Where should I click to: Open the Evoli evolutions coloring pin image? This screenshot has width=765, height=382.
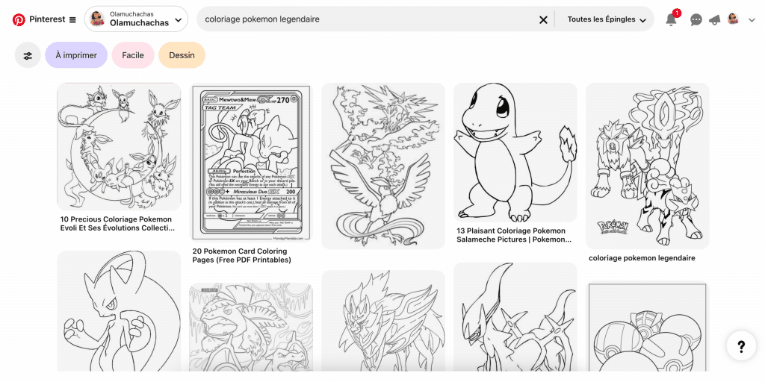click(119, 147)
